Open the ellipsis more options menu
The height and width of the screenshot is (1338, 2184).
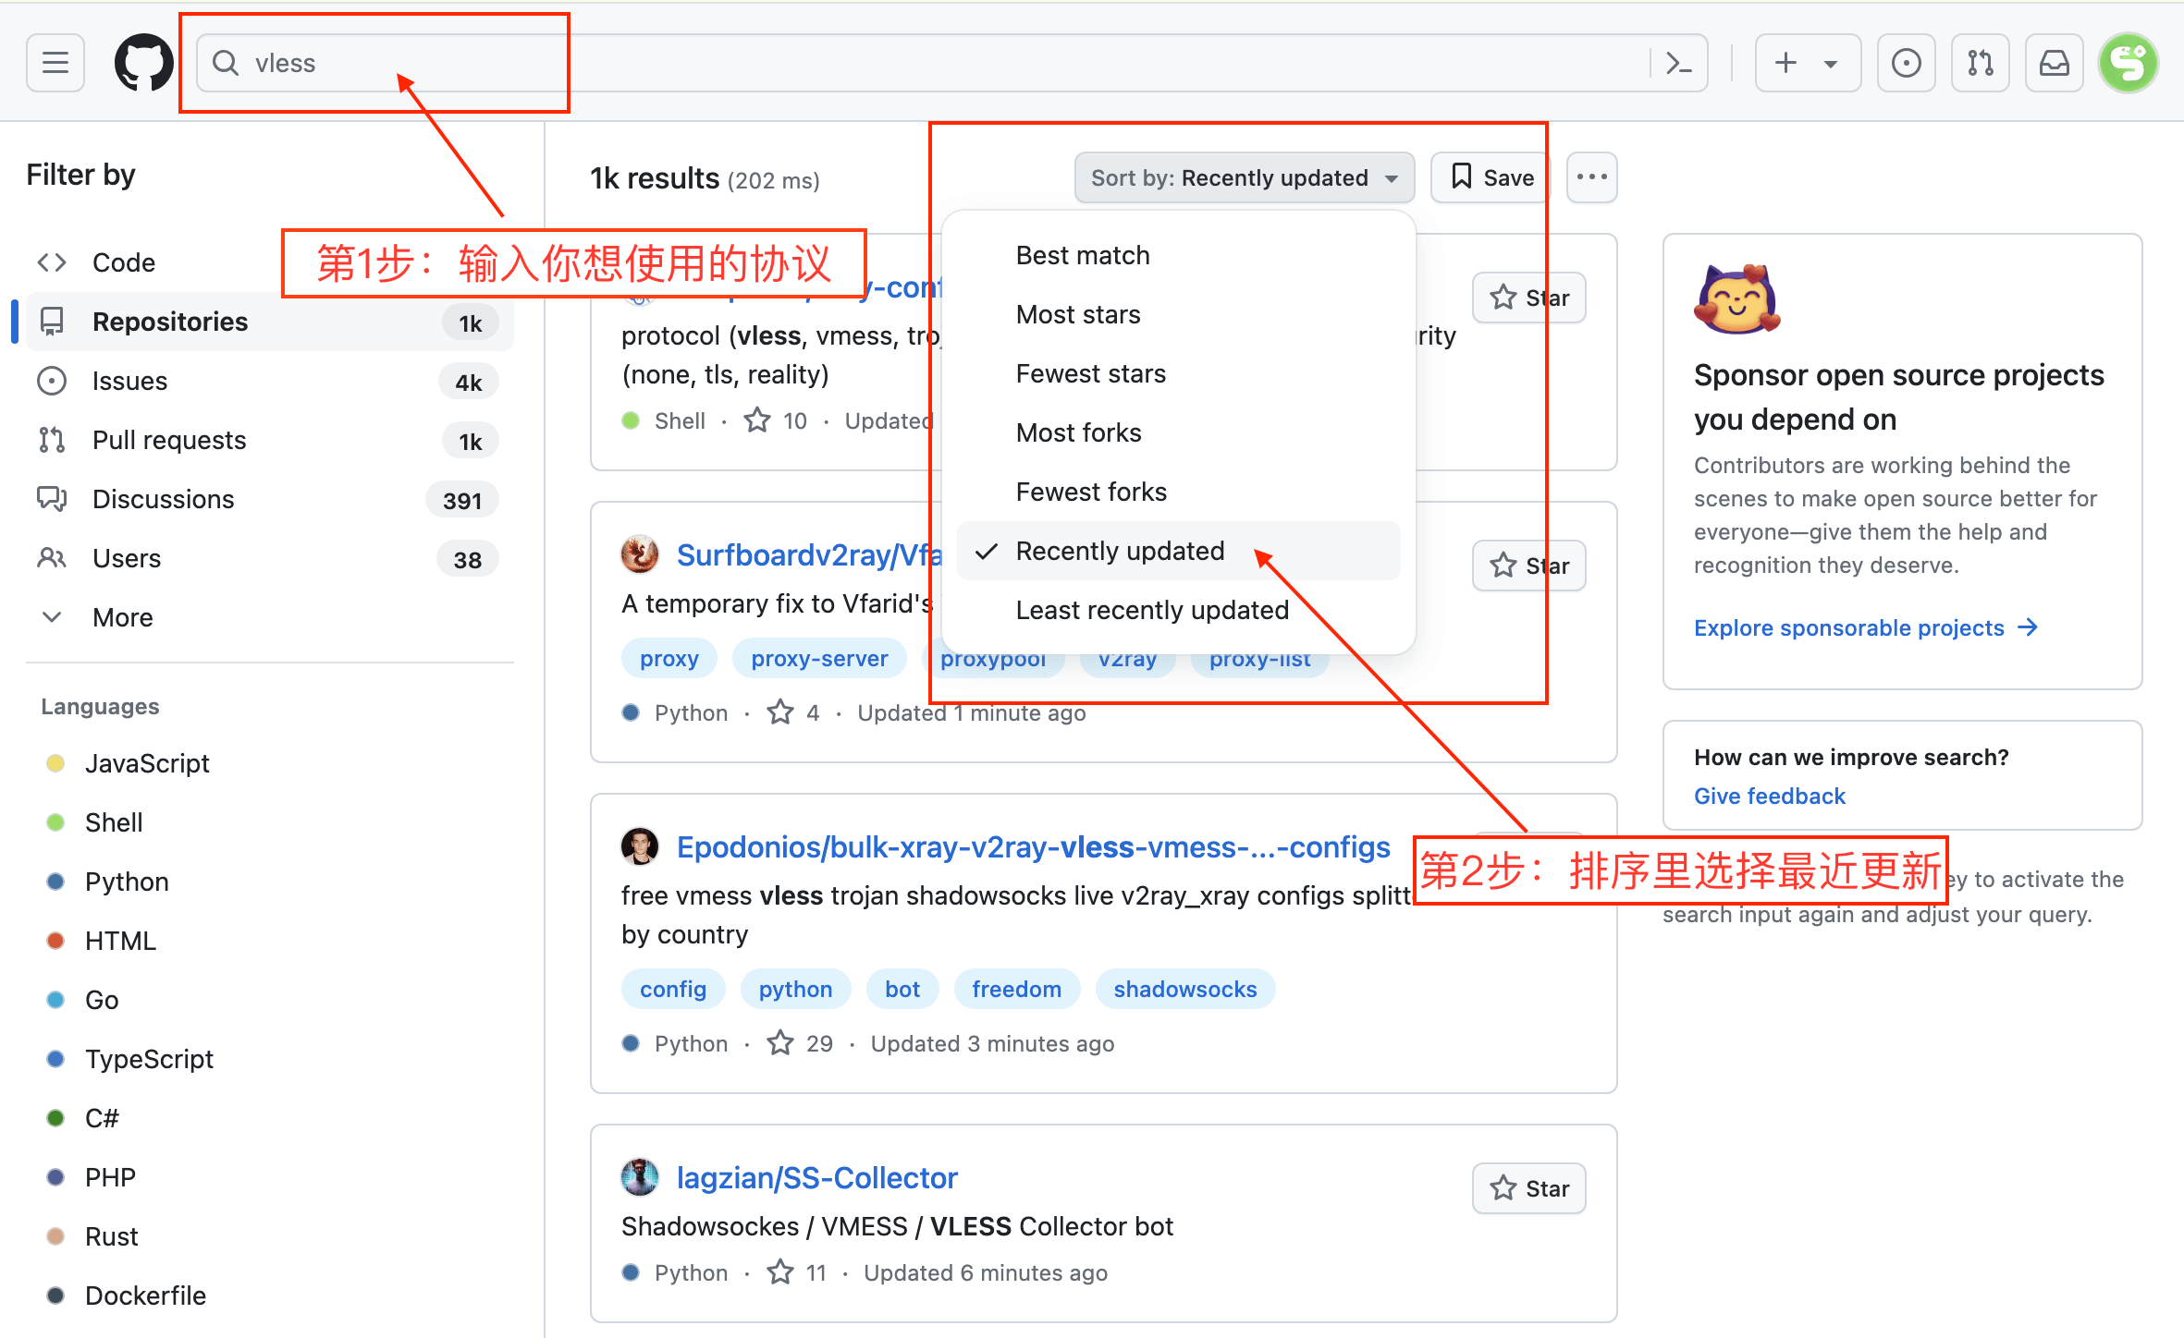(x=1591, y=176)
